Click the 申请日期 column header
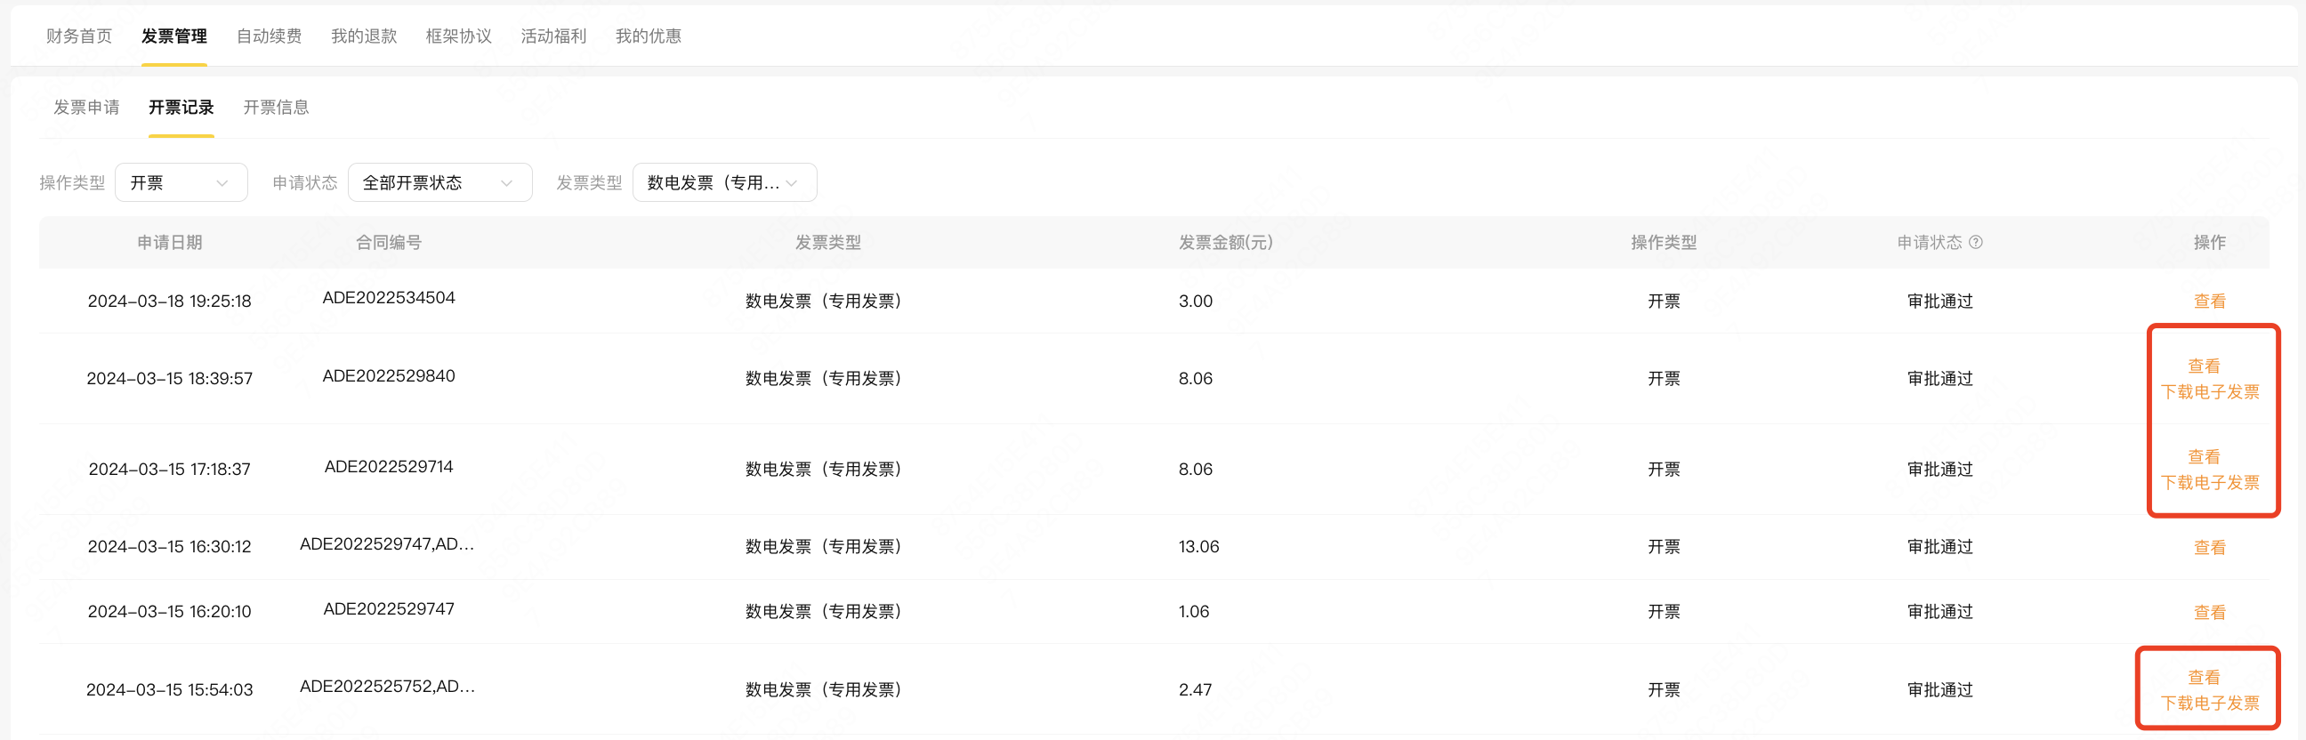Screen dimensions: 2306x740 (x=169, y=243)
